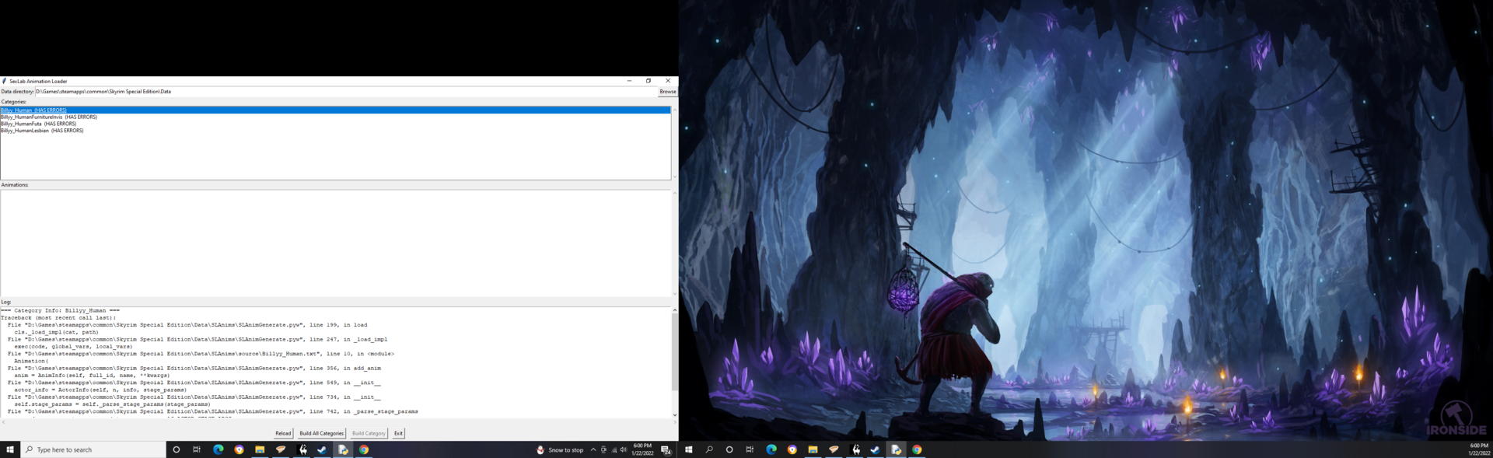Click the active Python app on search-box taskbar

click(343, 449)
